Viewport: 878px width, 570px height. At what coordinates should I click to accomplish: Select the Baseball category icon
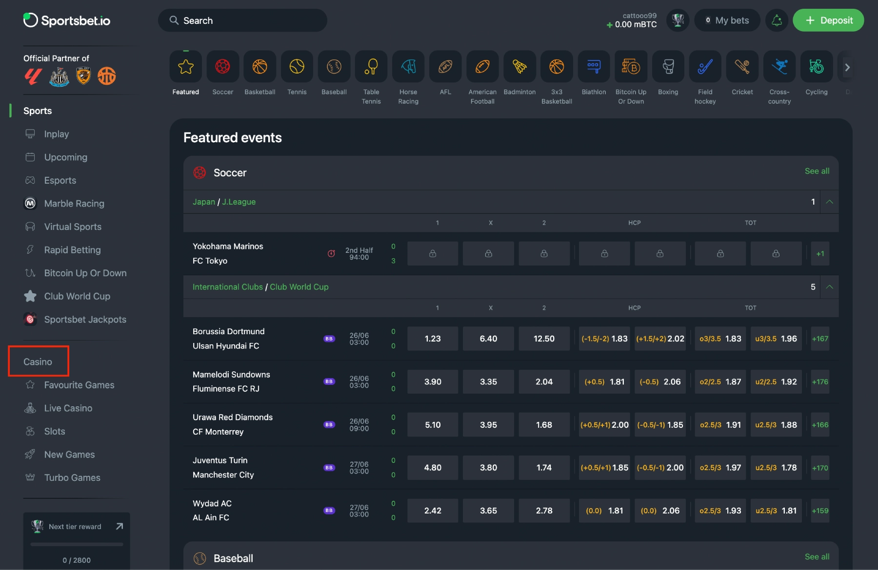click(334, 67)
